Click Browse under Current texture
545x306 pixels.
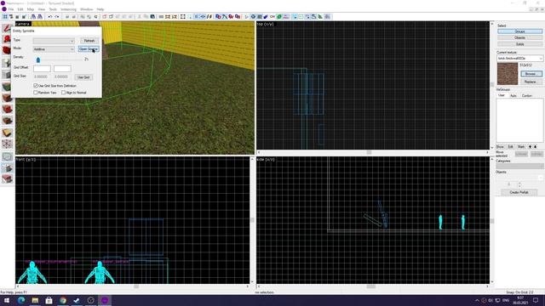531,74
